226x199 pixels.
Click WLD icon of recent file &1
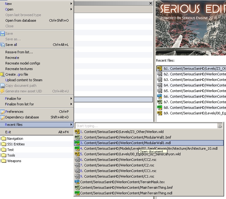159,69
